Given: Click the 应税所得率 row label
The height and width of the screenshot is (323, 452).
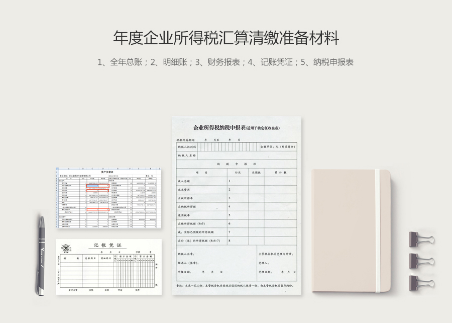Looking at the screenshot, I should 185,198.
